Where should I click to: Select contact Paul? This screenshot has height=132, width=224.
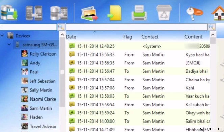click(x=34, y=72)
